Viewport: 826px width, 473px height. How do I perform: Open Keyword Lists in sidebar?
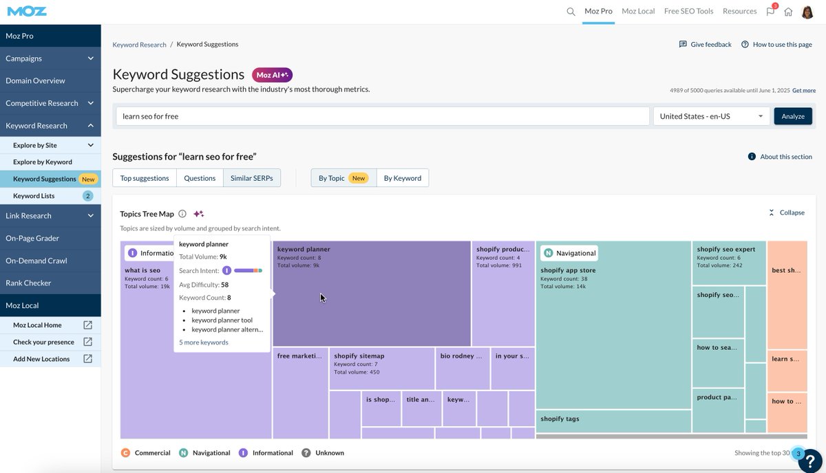[50, 196]
